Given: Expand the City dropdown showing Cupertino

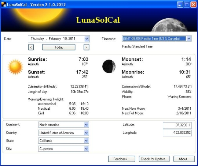Looking at the screenshot, I should coord(86,149).
